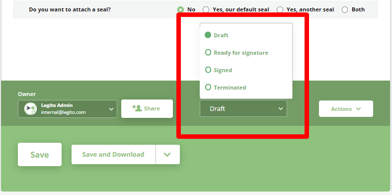Select the "Draft" entry in status list
392x195 pixels.
click(x=217, y=35)
